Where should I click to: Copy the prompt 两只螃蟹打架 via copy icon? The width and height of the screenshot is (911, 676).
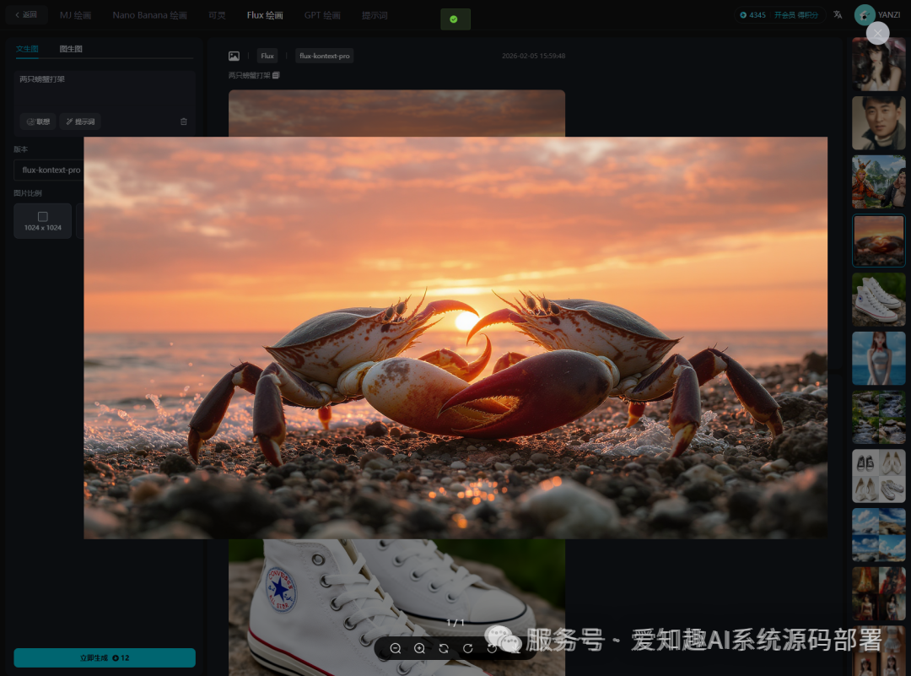pos(276,75)
